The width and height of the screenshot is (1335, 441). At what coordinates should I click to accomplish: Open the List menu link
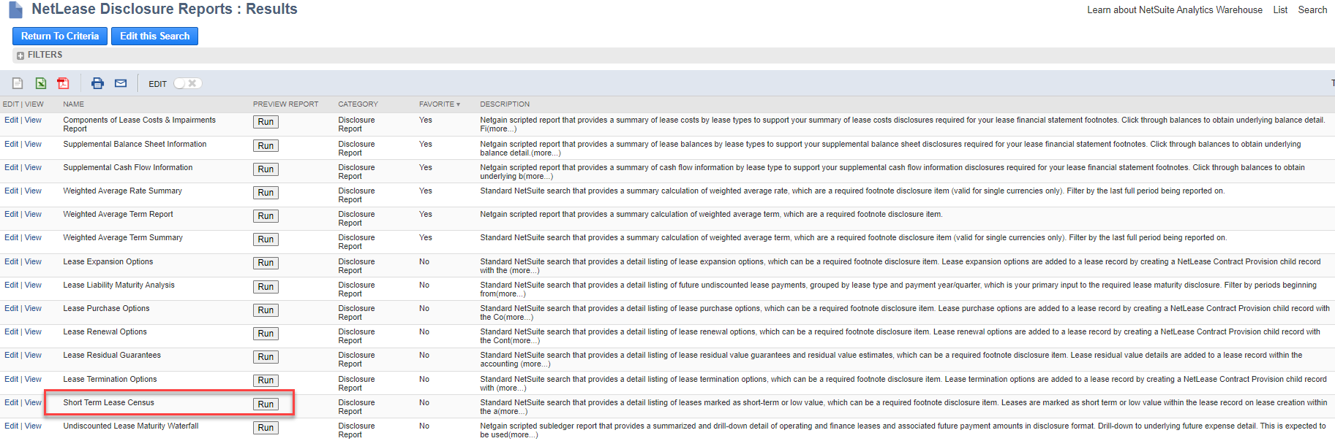click(x=1280, y=10)
